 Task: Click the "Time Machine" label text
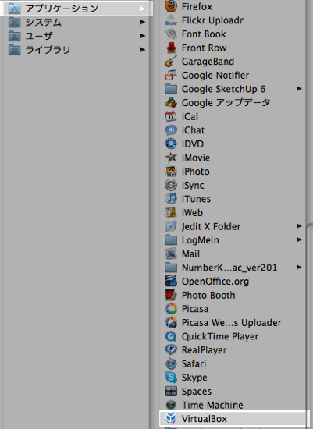pyautogui.click(x=212, y=405)
